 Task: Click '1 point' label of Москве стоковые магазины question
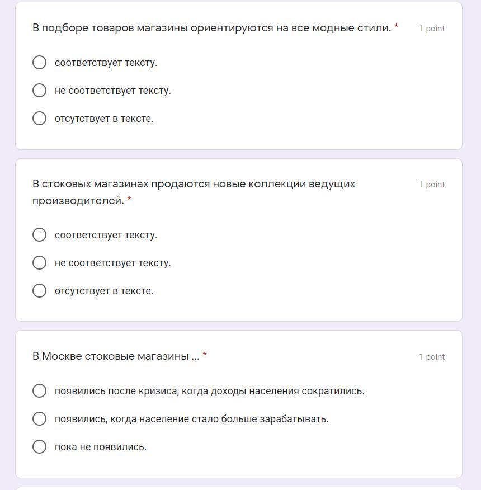(432, 356)
